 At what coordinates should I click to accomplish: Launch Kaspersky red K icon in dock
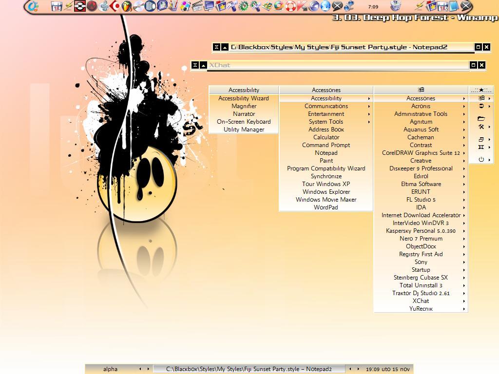coord(302,6)
